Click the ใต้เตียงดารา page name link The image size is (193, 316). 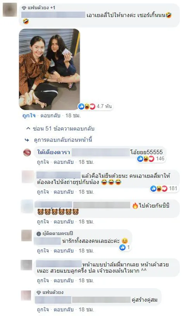(53, 152)
